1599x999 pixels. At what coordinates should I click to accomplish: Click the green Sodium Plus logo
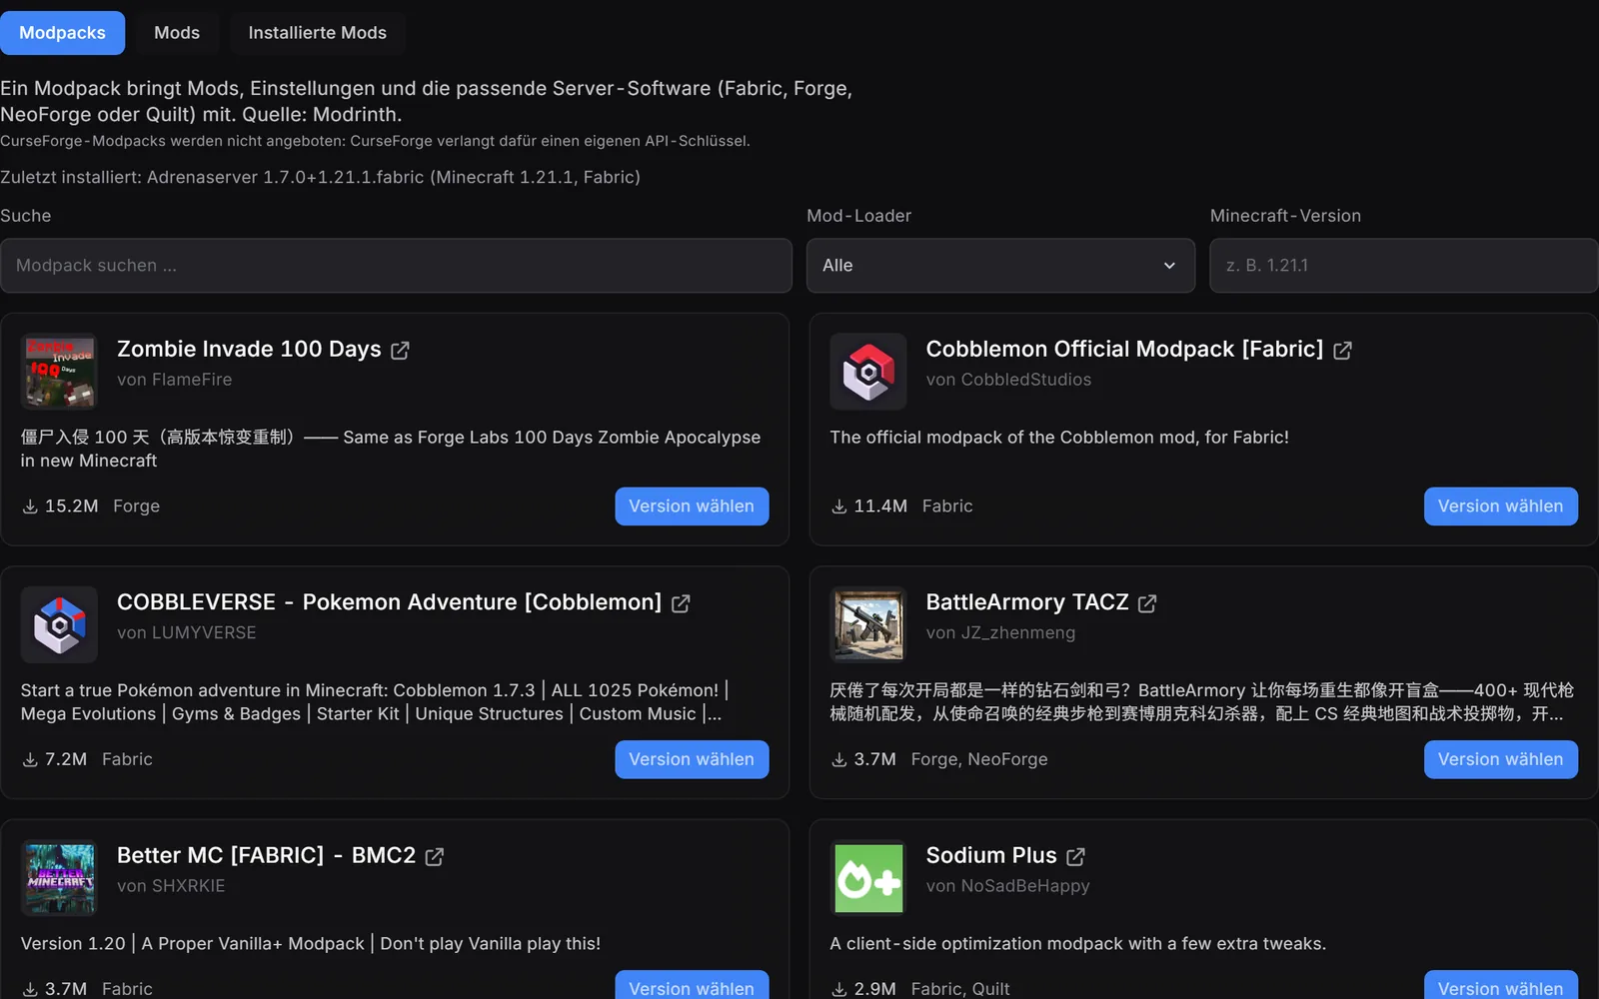click(868, 878)
